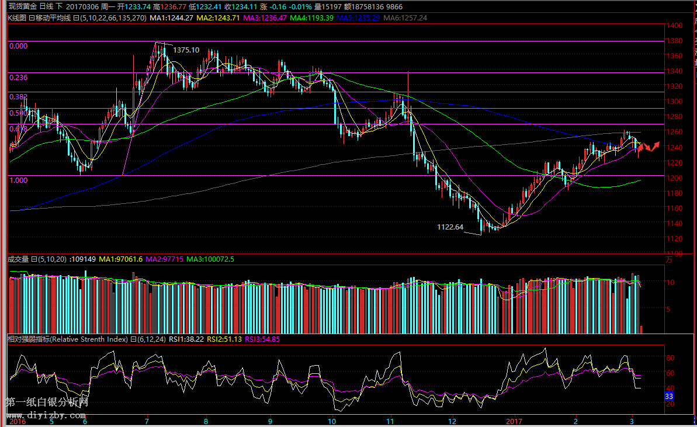Screen dimensions: 697x427
Task: Click the change value -0.16
Action: coord(278,6)
